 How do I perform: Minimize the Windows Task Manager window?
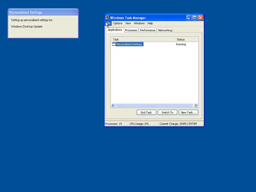pyautogui.click(x=189, y=18)
